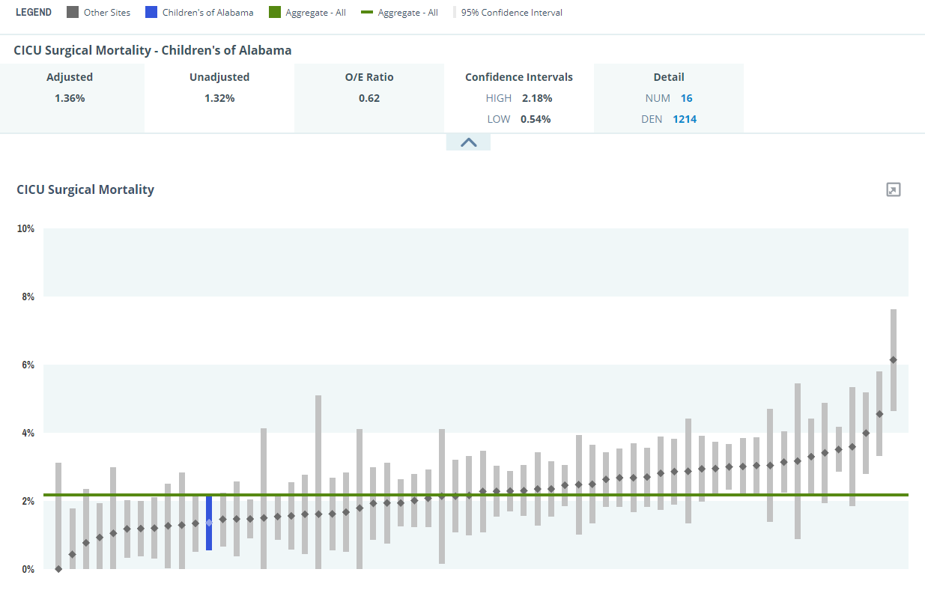Click the DEN label under Detail
925x602 pixels.
(652, 119)
